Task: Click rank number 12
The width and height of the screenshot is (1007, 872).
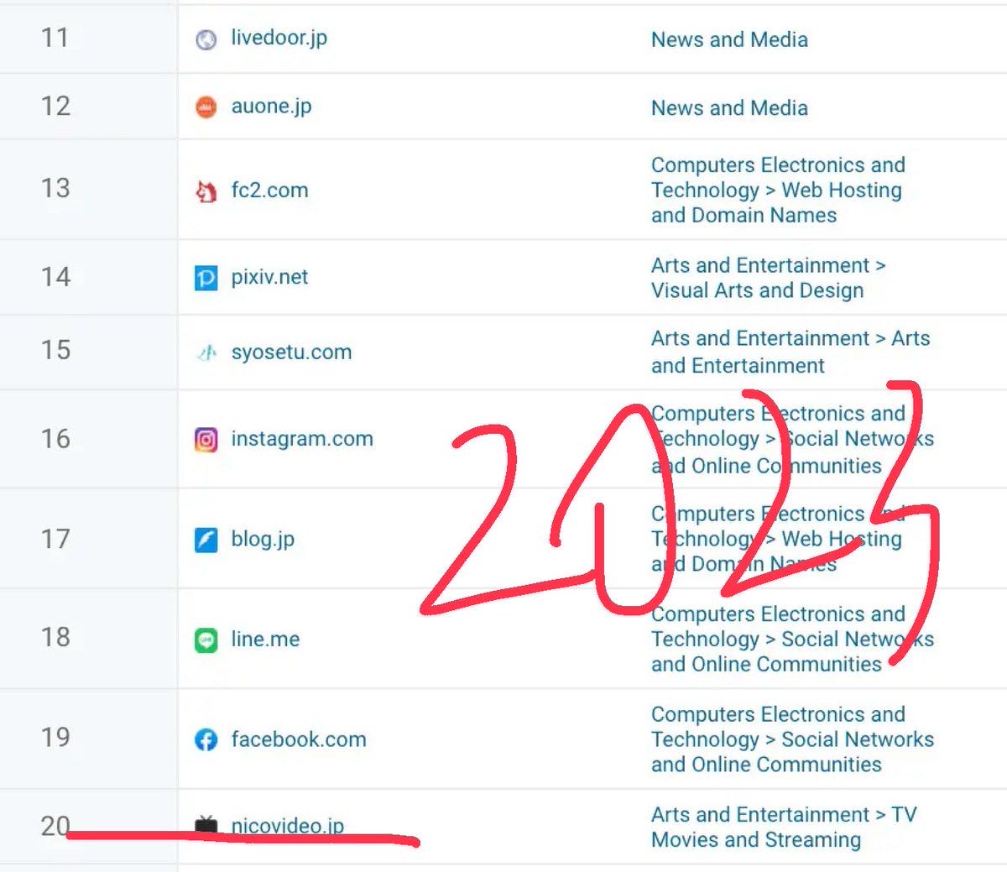Action: (x=55, y=106)
